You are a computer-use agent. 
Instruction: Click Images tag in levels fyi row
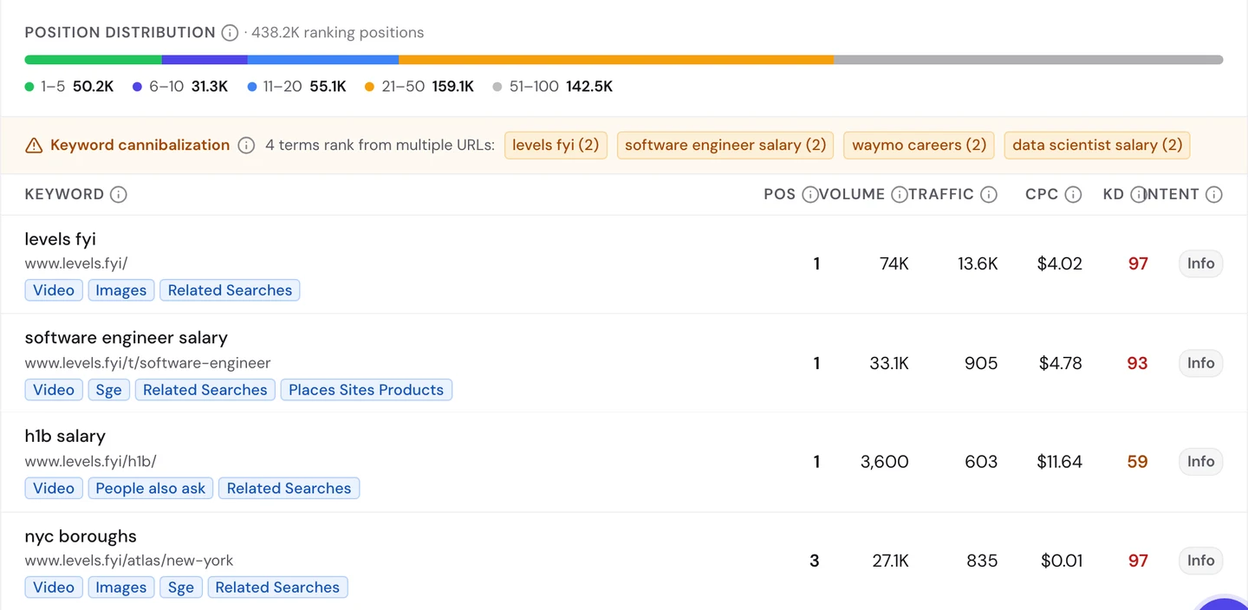point(121,290)
